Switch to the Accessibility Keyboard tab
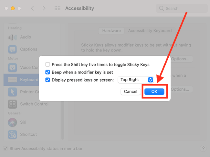210x157 pixels. coord(150,31)
